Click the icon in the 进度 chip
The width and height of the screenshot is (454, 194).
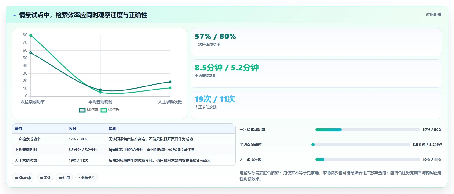[60, 178]
